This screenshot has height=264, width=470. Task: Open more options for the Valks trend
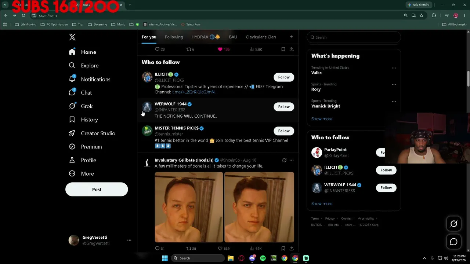tap(394, 68)
